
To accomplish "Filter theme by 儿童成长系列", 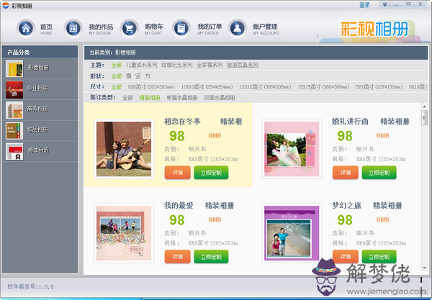I will point(141,65).
